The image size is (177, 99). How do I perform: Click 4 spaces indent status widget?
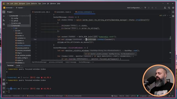coord(143,96)
